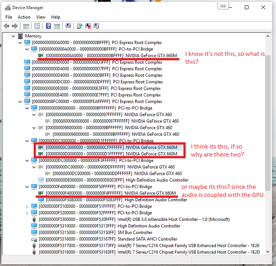Select Root Complex 00000000000D0000 - 00000000000D3FFF
This screenshot has width=276, height=266.
(x=97, y=62)
